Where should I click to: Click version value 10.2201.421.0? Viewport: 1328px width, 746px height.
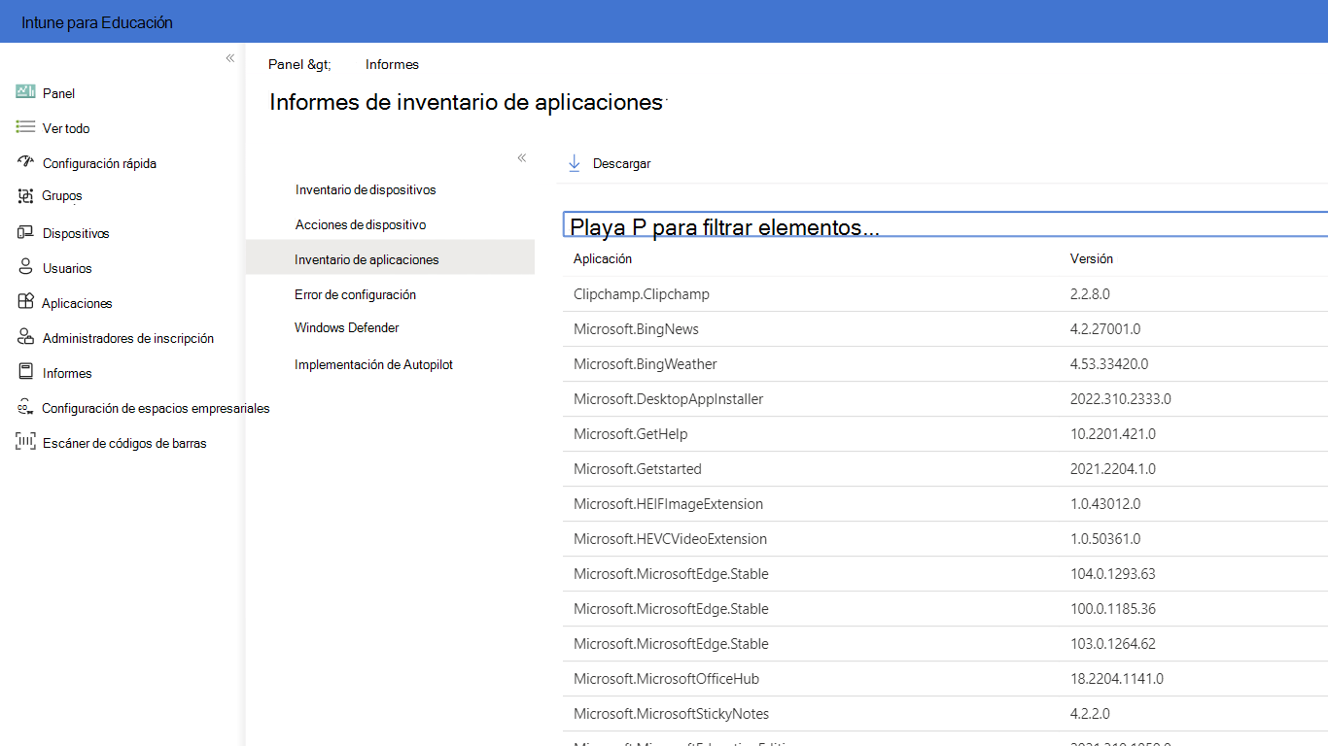1113,433
